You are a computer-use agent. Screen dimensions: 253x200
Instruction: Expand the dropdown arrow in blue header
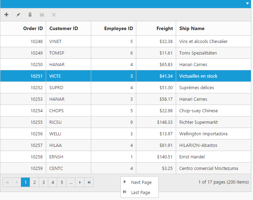tap(247, 3)
